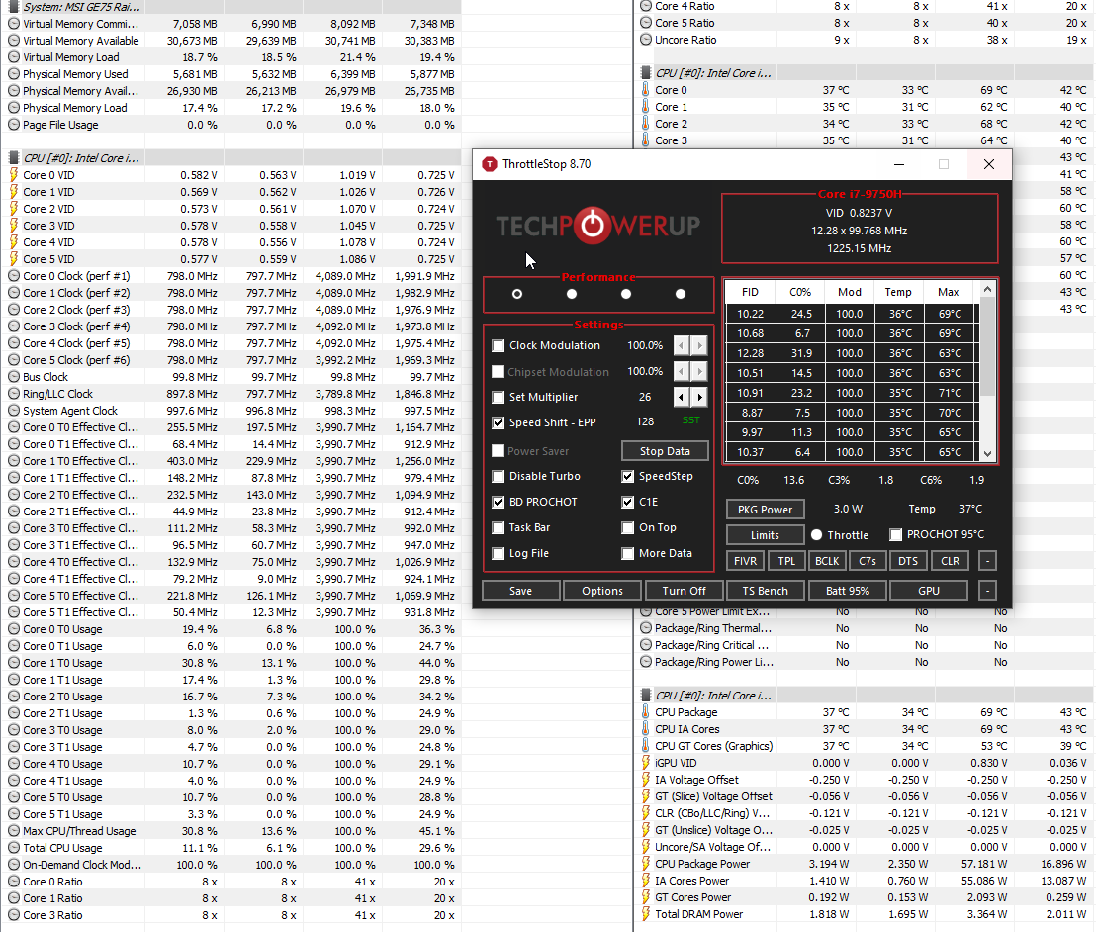Open the Limits window
Screen dimensions: 1096x932
(766, 535)
